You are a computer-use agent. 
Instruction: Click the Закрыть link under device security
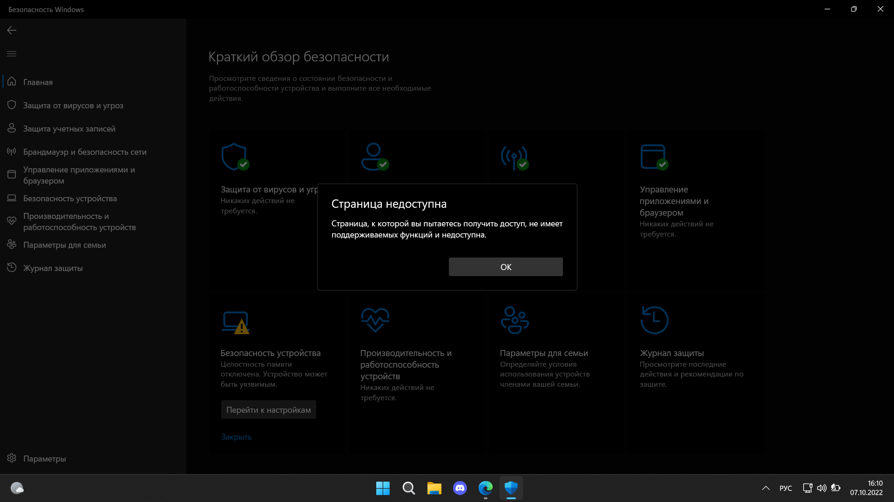[236, 437]
